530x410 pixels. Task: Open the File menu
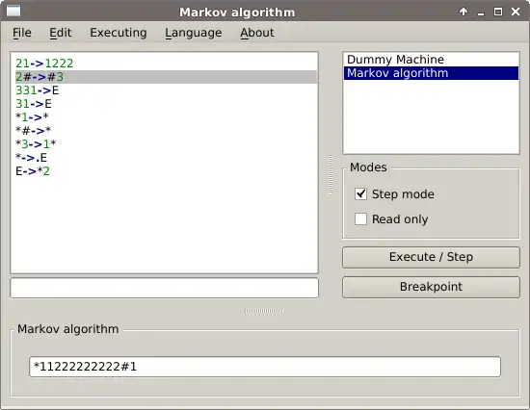[x=22, y=33]
